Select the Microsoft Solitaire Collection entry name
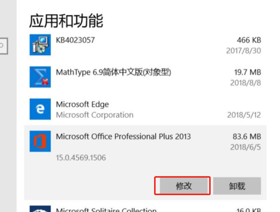The height and width of the screenshot is (212, 280). pyautogui.click(x=106, y=209)
